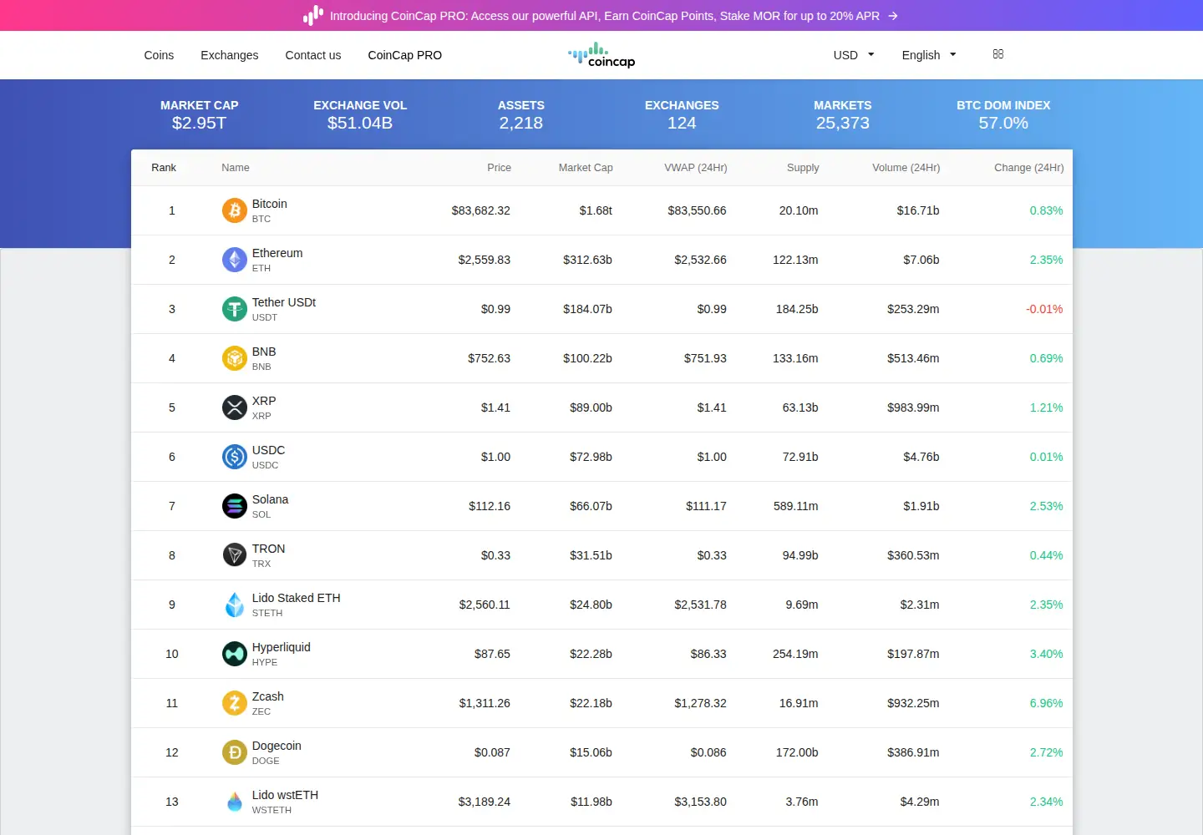This screenshot has height=835, width=1203.
Task: Click Ethereum market cap $312.63b
Action: tap(587, 260)
